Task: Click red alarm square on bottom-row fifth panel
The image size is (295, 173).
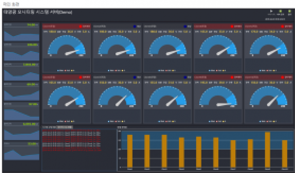Action: (x=282, y=77)
